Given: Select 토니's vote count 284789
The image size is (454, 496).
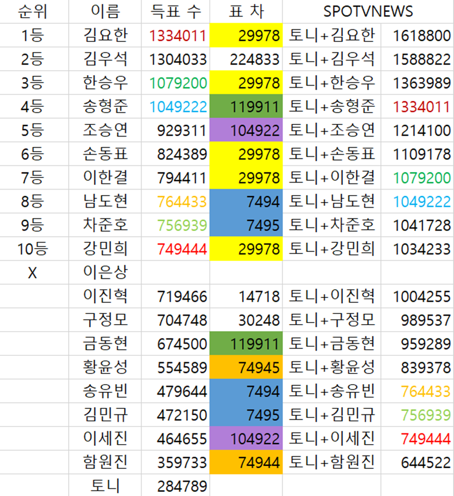Looking at the screenshot, I should click(182, 486).
